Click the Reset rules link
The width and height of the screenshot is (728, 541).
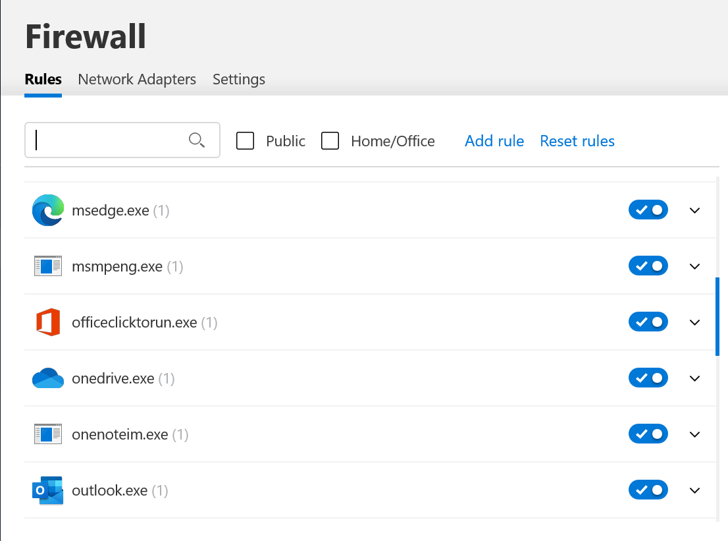click(577, 141)
